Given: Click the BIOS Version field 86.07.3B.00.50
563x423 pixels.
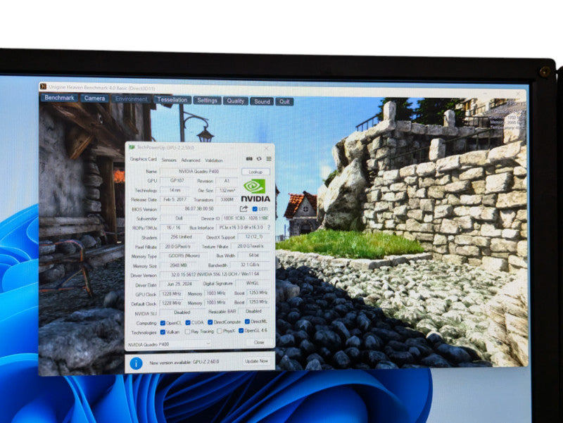Looking at the screenshot, I should pyautogui.click(x=199, y=208).
